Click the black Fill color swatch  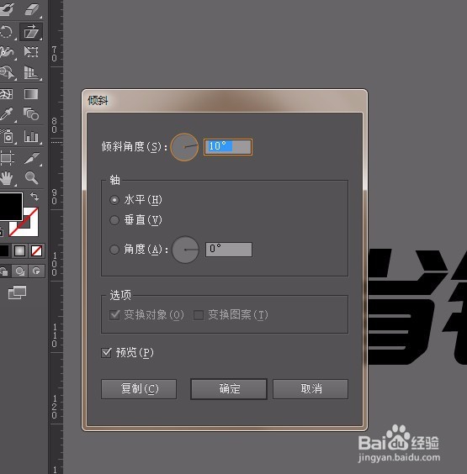click(x=11, y=206)
